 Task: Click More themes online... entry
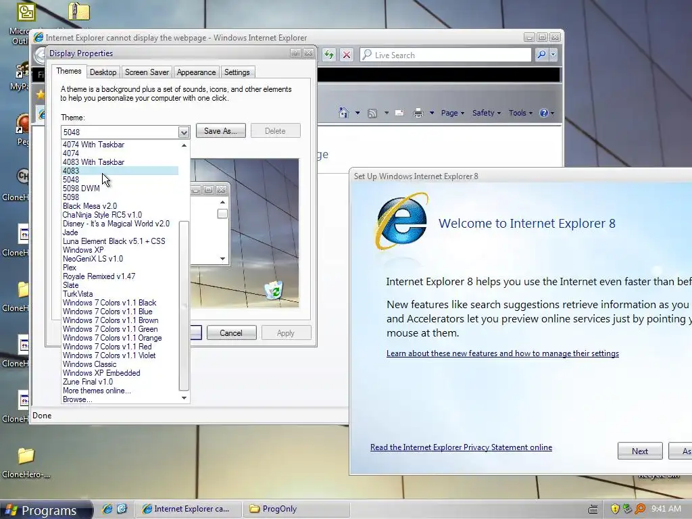120,391
